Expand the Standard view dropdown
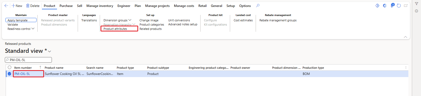Viewport: 421px width, 96px height. click(49, 51)
